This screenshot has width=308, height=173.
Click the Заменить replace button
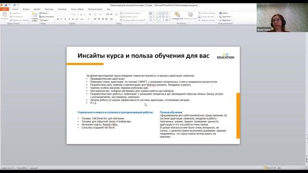pos(226,17)
